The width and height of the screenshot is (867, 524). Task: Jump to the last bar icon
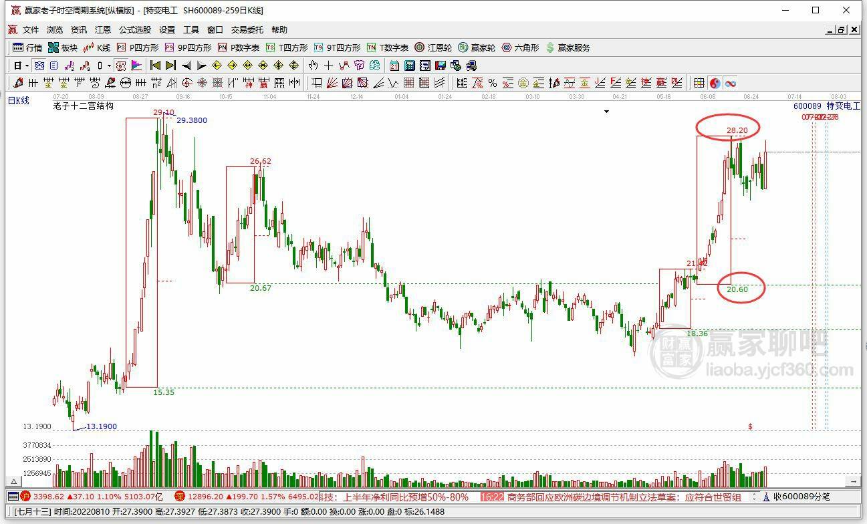pyautogui.click(x=170, y=65)
